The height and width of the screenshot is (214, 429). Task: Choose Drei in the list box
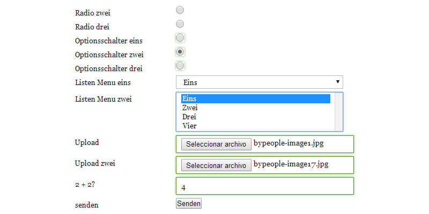pos(256,117)
